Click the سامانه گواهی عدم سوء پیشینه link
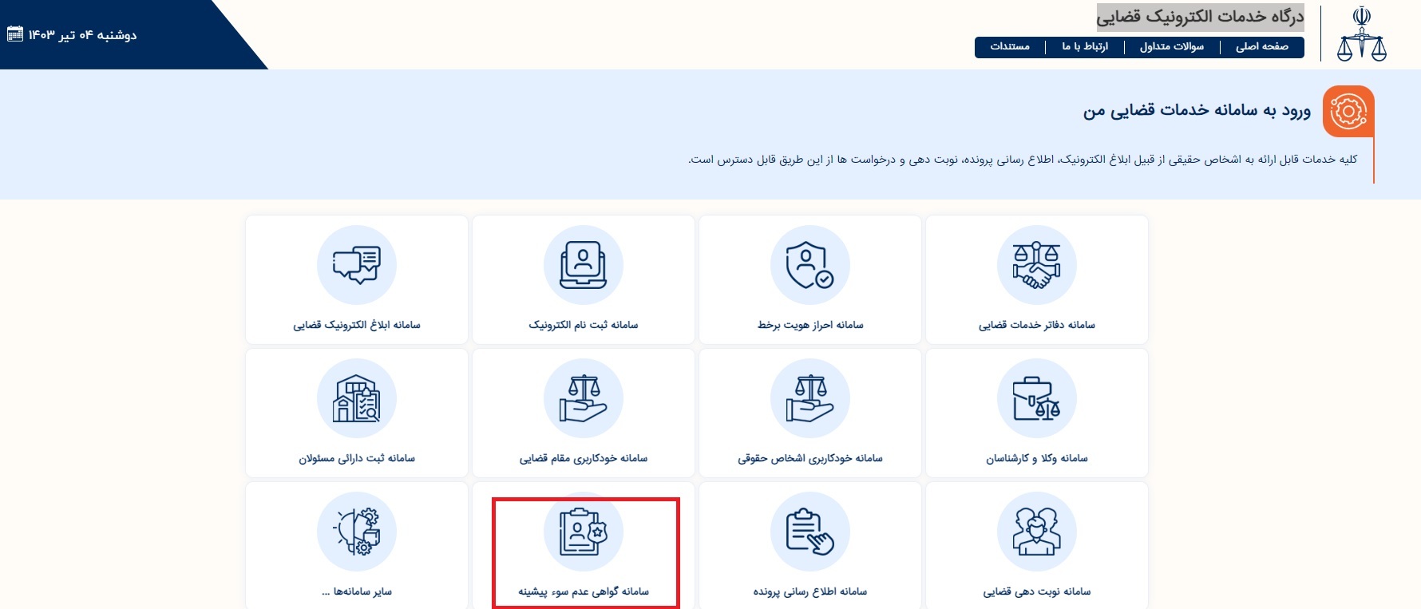The image size is (1421, 609). [583, 591]
